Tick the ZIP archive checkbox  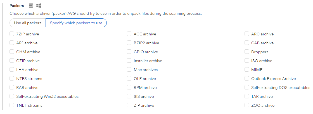129,105
